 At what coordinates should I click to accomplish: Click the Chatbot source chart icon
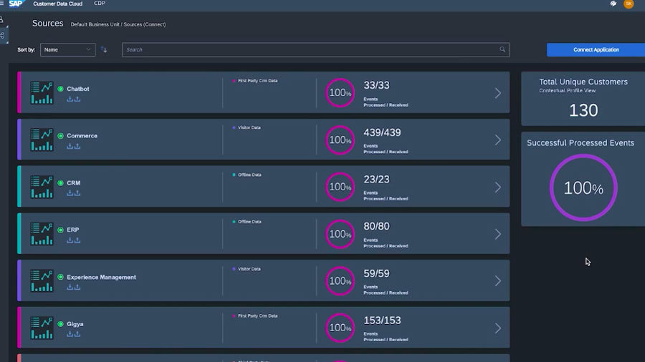pos(42,92)
